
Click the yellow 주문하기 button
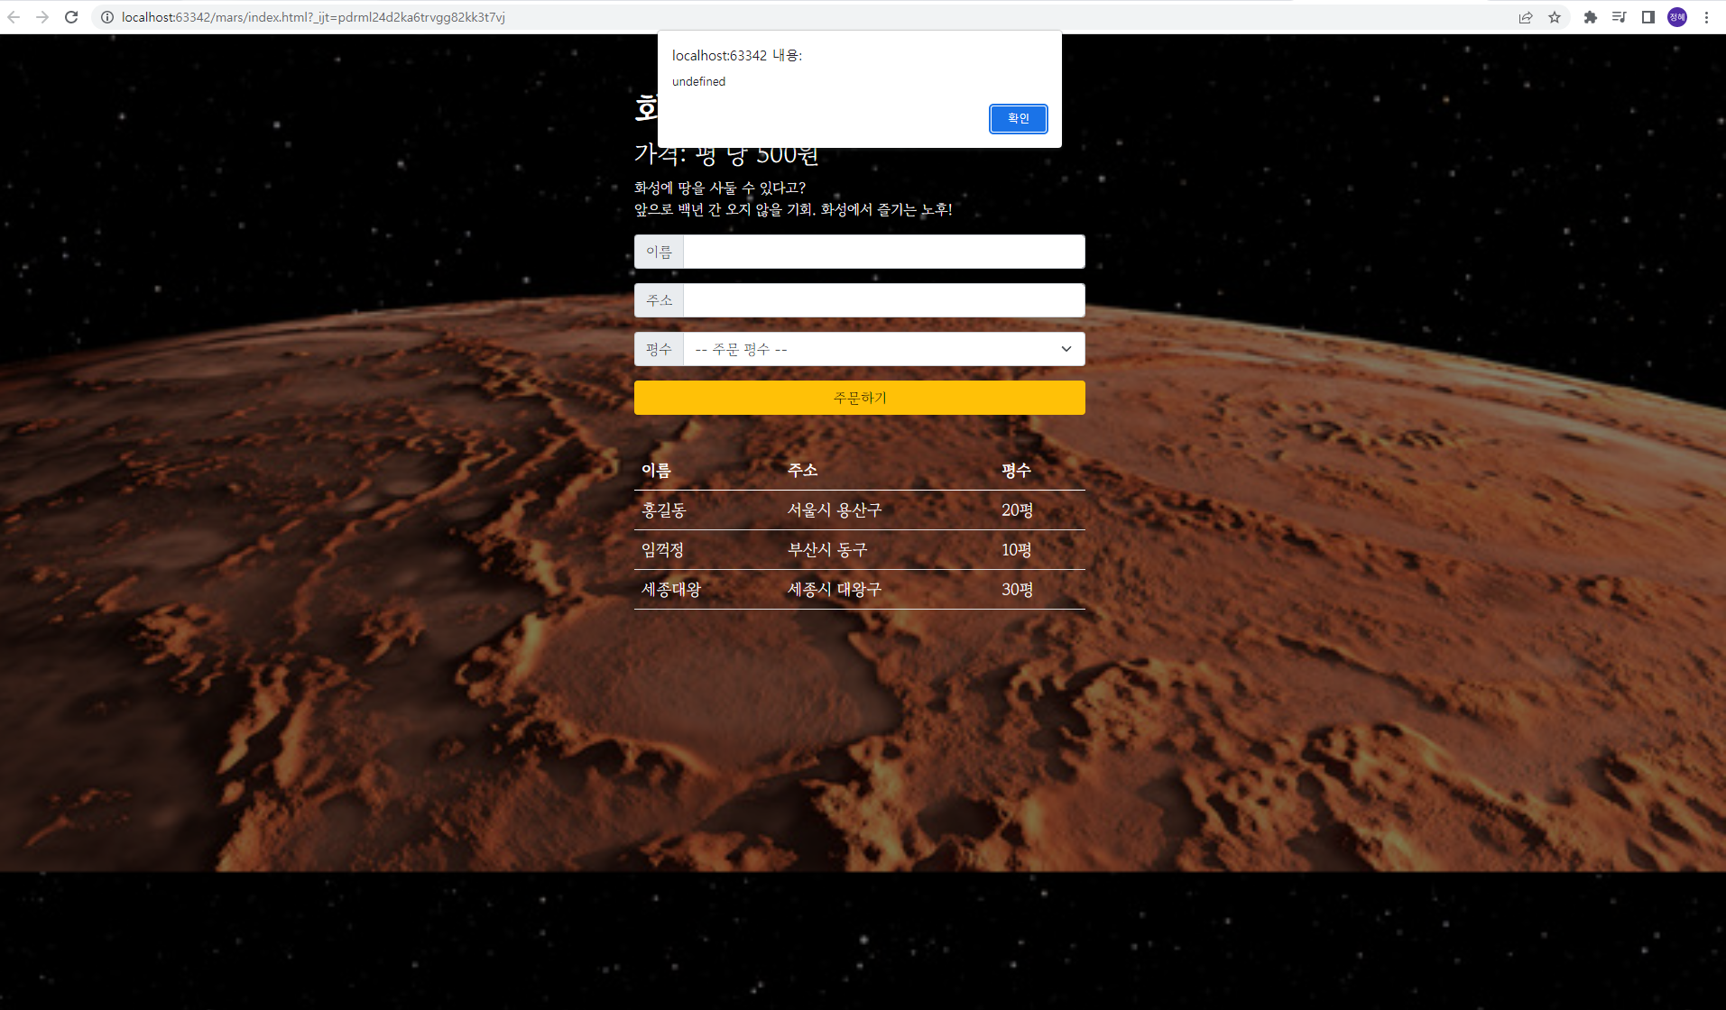pos(859,398)
